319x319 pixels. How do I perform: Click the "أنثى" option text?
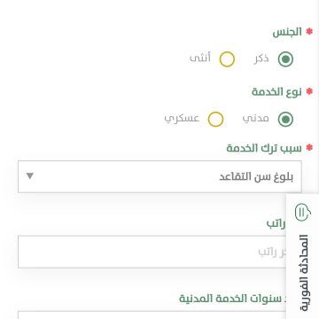(x=200, y=58)
